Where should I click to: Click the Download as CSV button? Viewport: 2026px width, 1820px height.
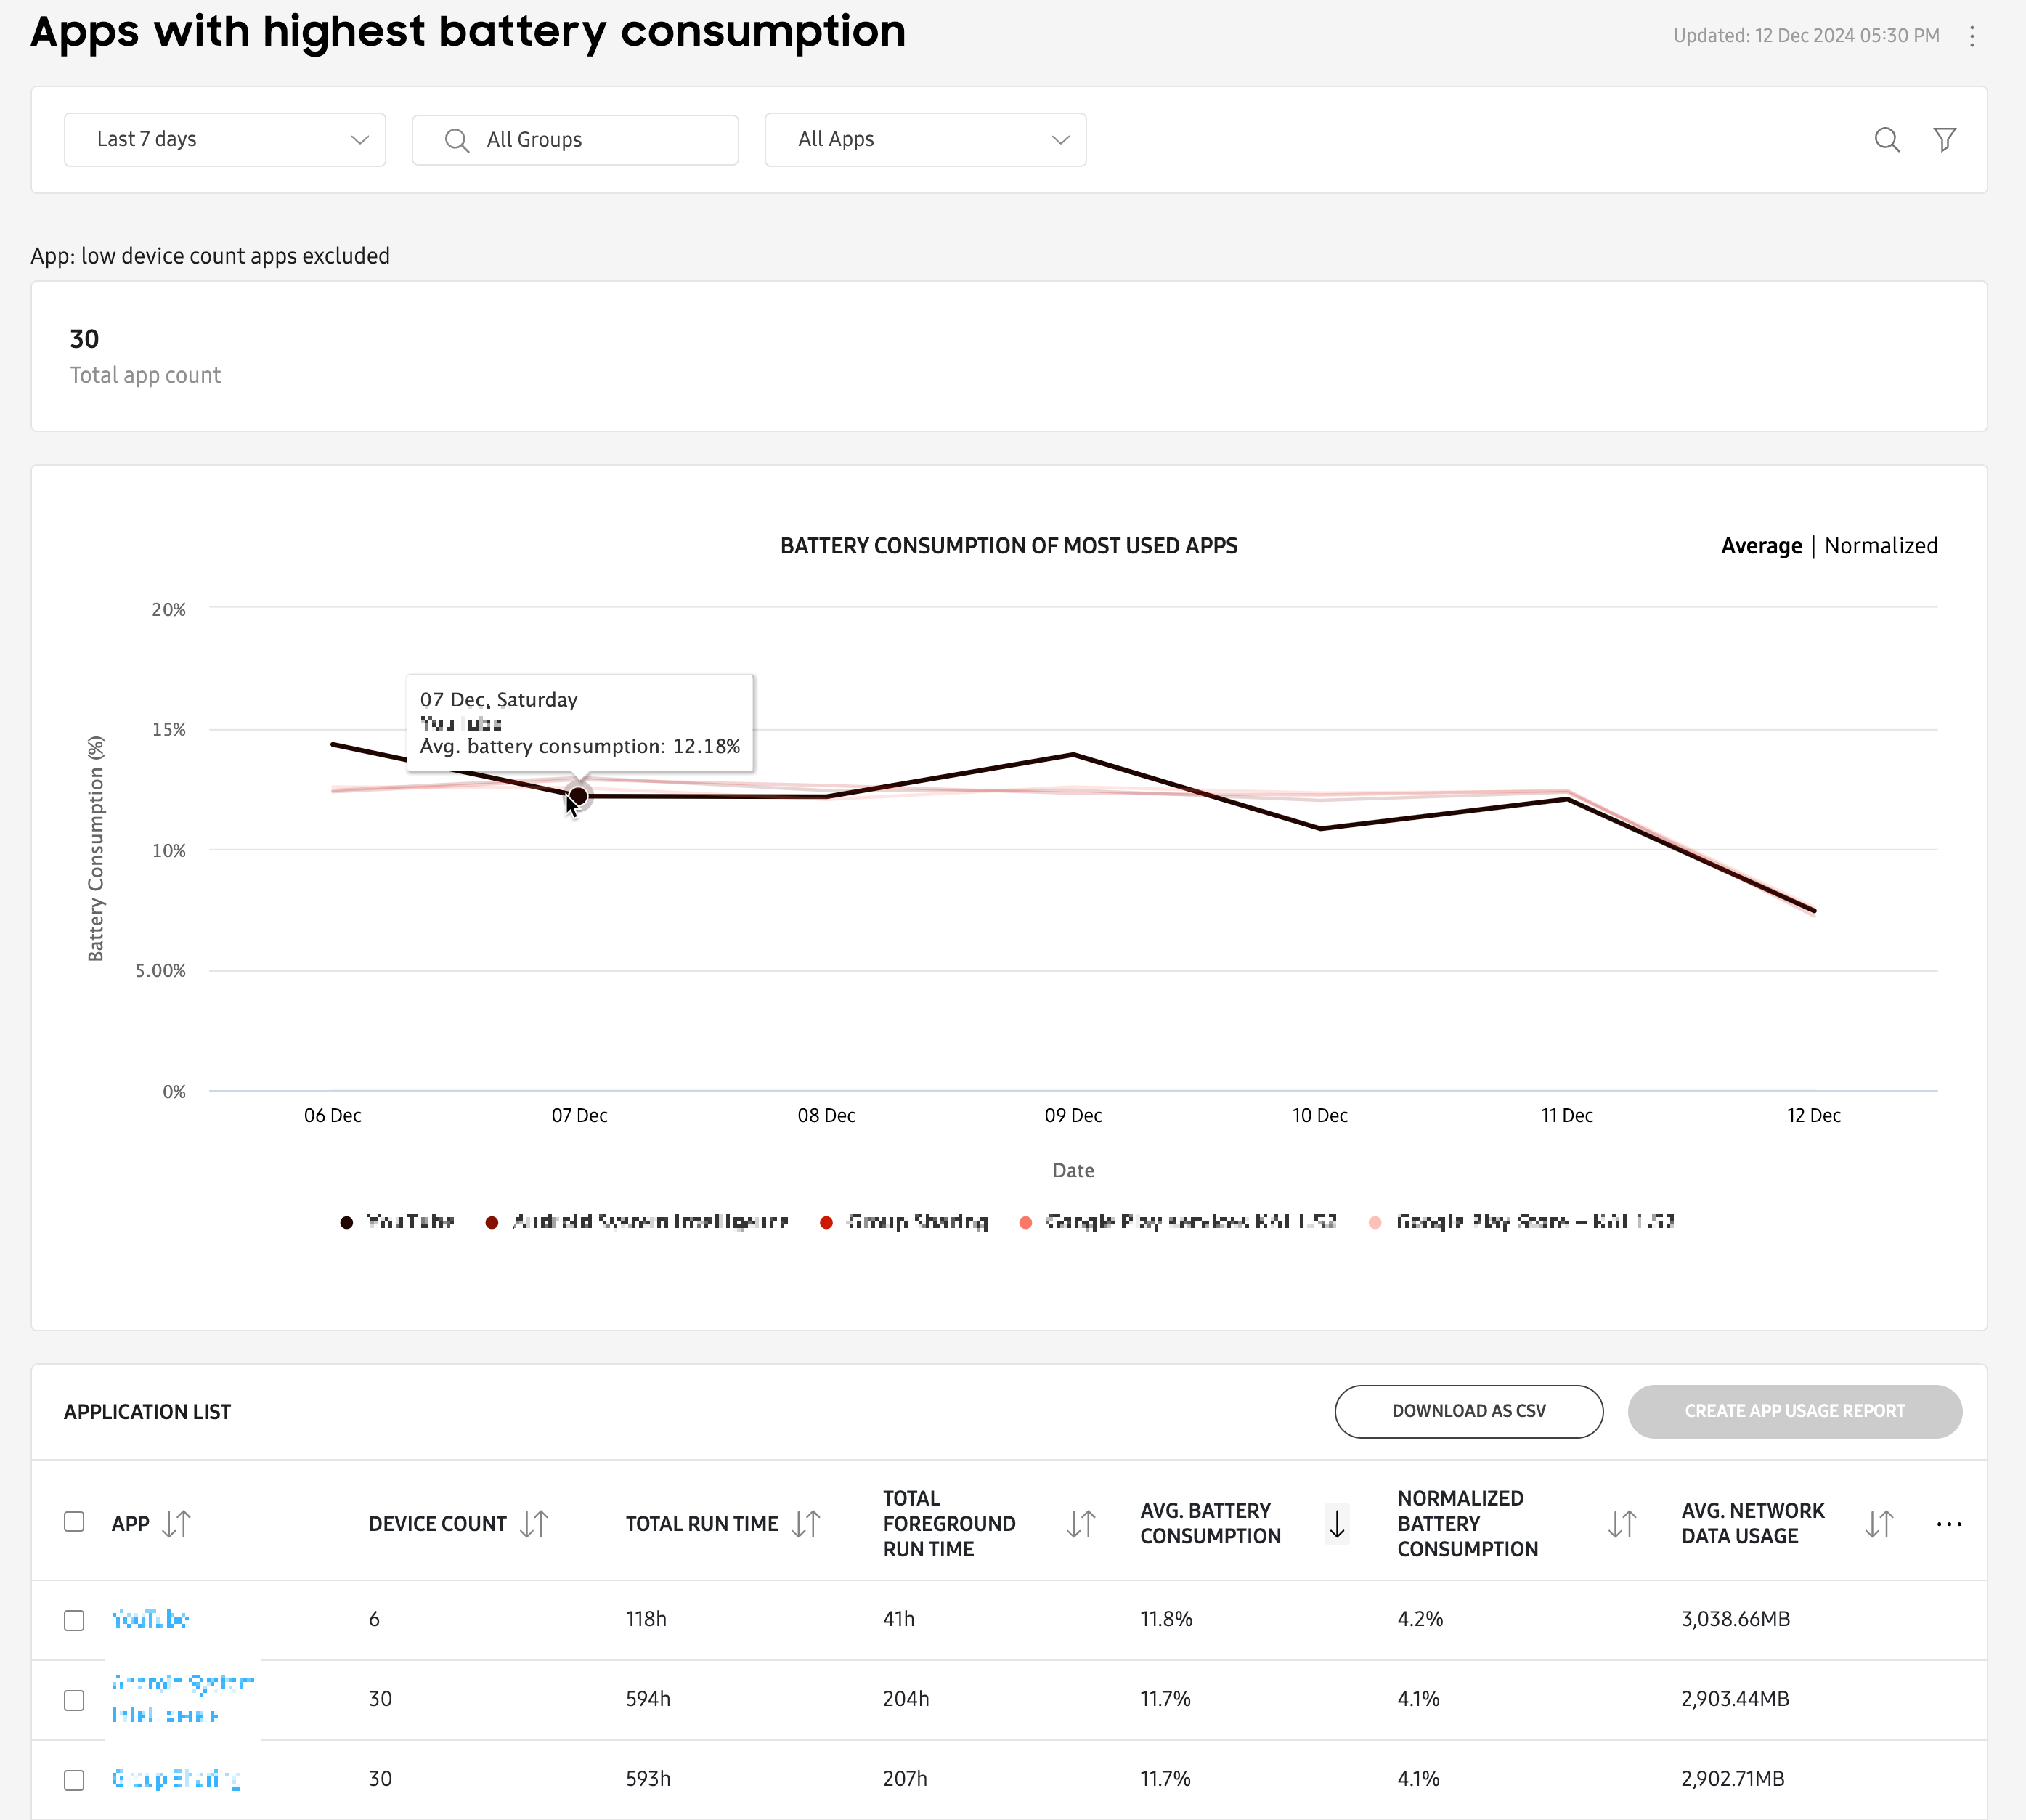click(1469, 1410)
